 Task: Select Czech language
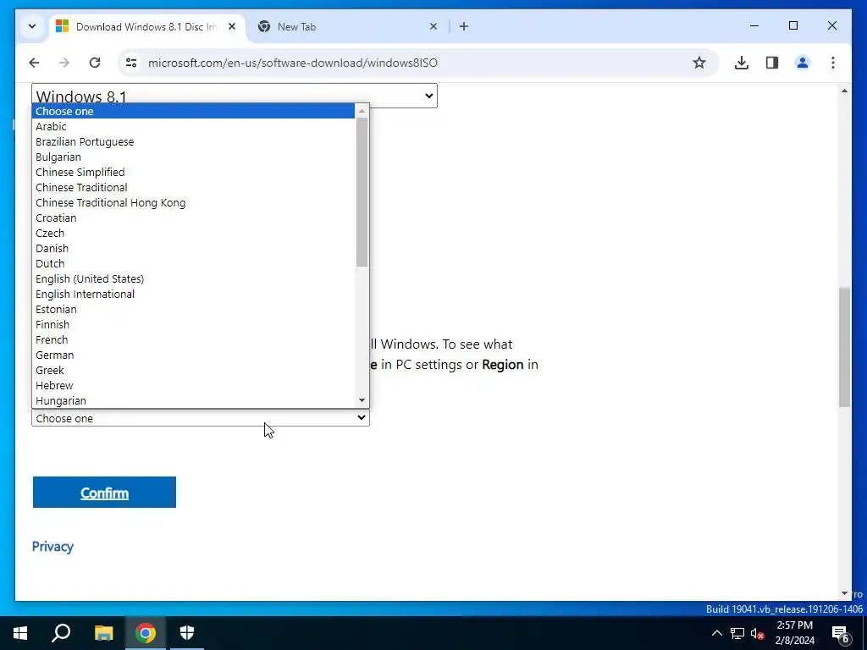tap(193, 233)
